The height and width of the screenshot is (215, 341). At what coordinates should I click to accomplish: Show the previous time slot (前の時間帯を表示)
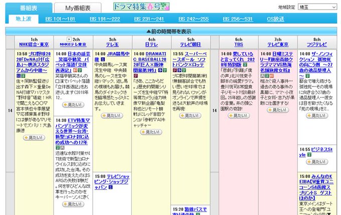click(171, 32)
